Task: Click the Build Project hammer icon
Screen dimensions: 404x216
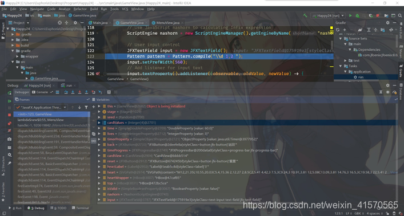Action: click(x=305, y=15)
